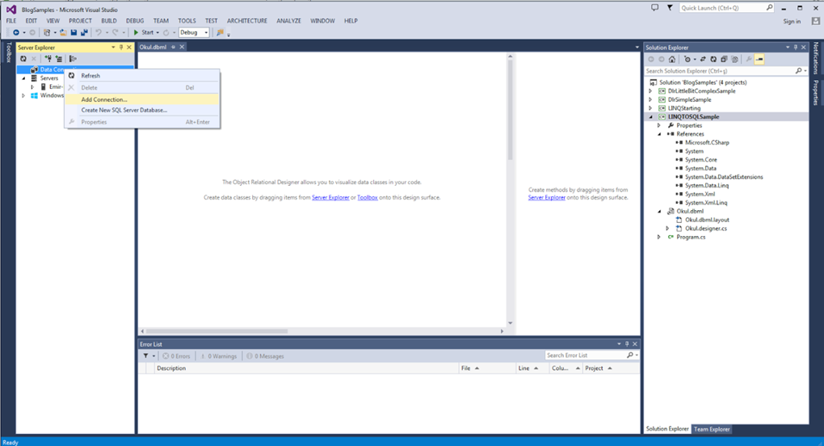Click the Solution Explorer search magnifier icon

pos(799,71)
